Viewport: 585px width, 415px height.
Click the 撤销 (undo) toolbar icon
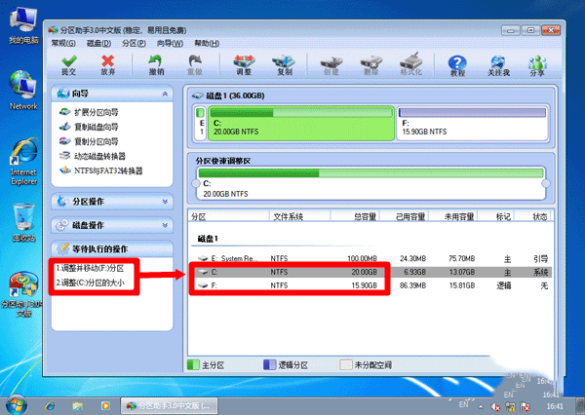[156, 65]
